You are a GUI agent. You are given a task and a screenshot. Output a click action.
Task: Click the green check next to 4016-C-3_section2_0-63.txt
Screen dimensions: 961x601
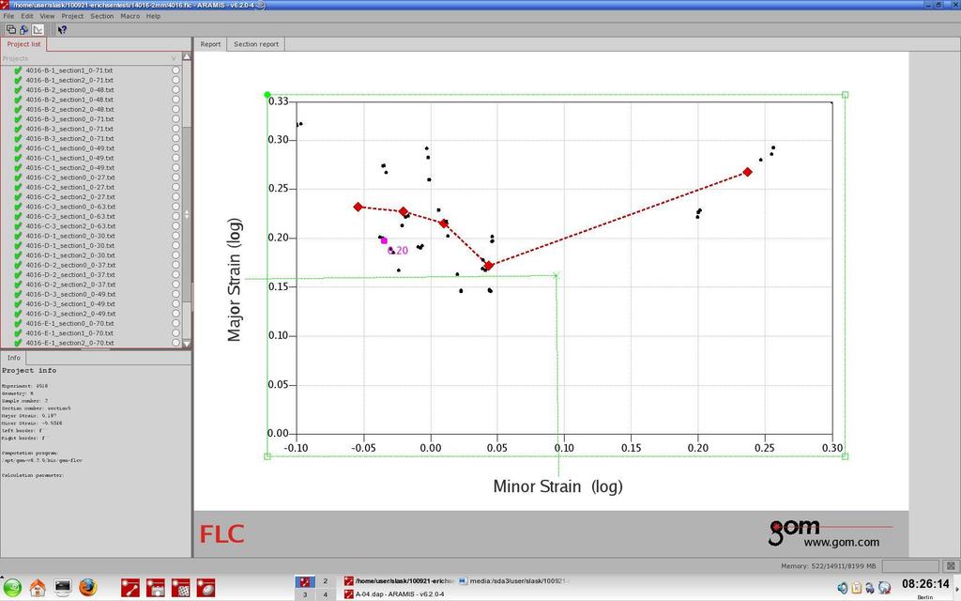click(18, 226)
